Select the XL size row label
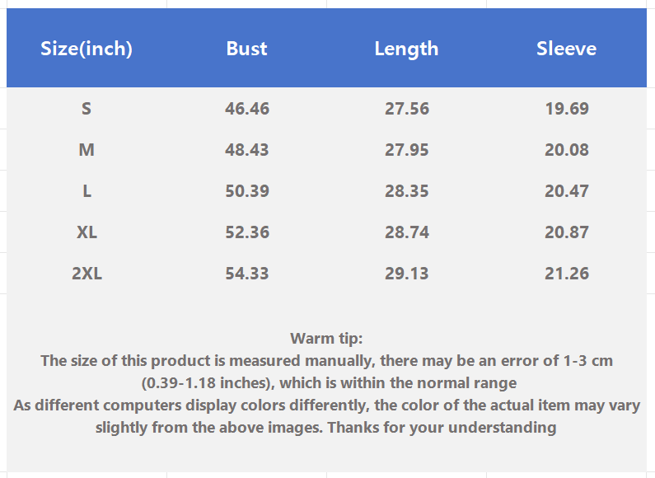Image resolution: width=655 pixels, height=478 pixels. 87,232
